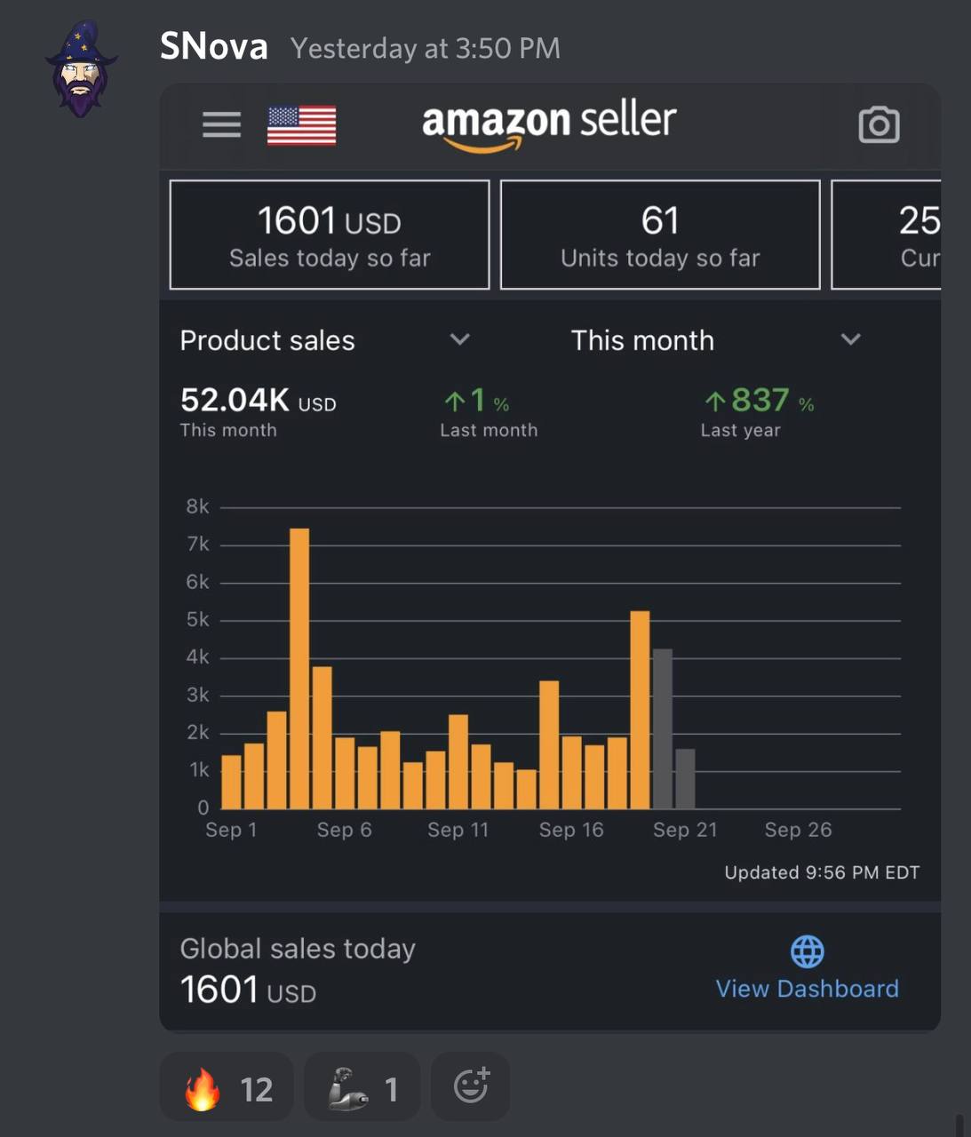Image resolution: width=971 pixels, height=1137 pixels.
Task: Click the United States flag marketplace icon
Action: click(x=301, y=125)
